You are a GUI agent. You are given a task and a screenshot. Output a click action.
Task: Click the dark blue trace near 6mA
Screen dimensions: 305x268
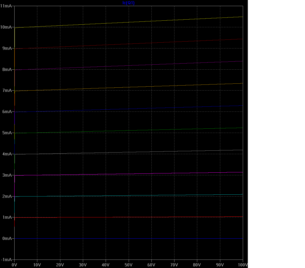coord(129,109)
